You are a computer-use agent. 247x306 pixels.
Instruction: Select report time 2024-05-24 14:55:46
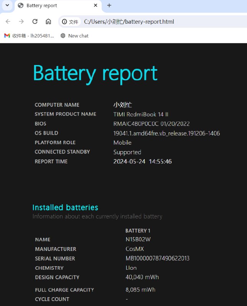click(143, 161)
